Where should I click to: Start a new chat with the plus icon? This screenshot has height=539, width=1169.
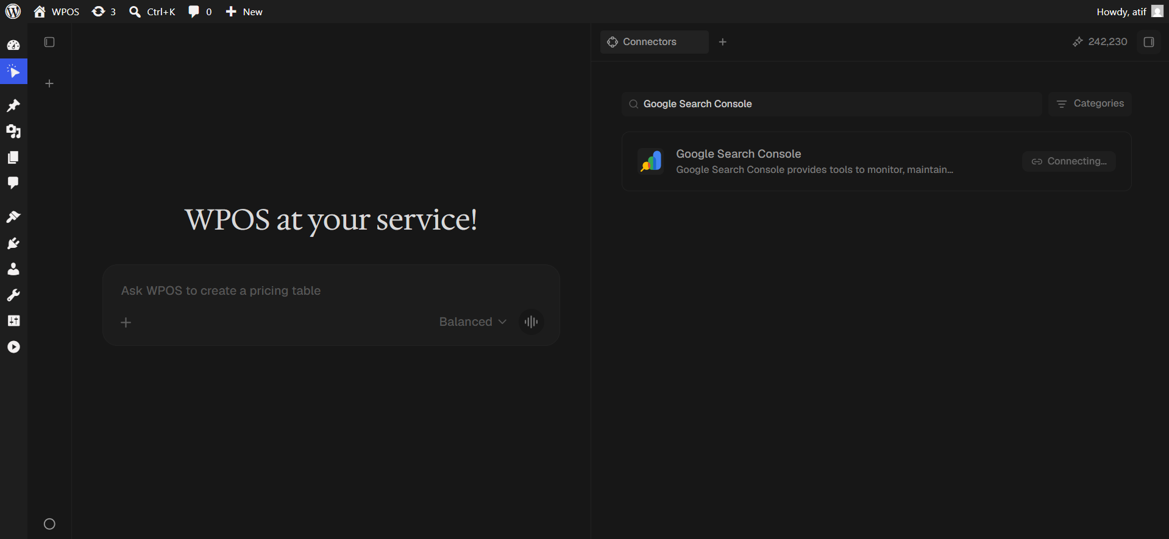pos(49,83)
